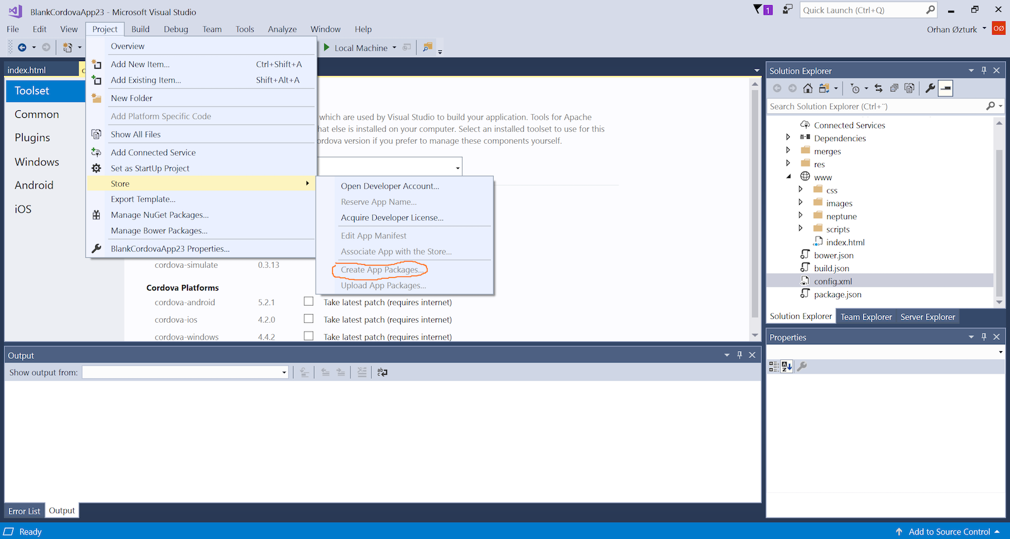Click the notifications flag icon

[758, 9]
